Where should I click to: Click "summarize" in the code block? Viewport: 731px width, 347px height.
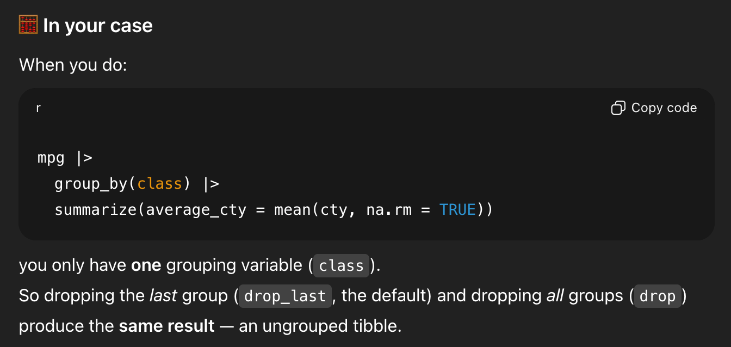95,209
